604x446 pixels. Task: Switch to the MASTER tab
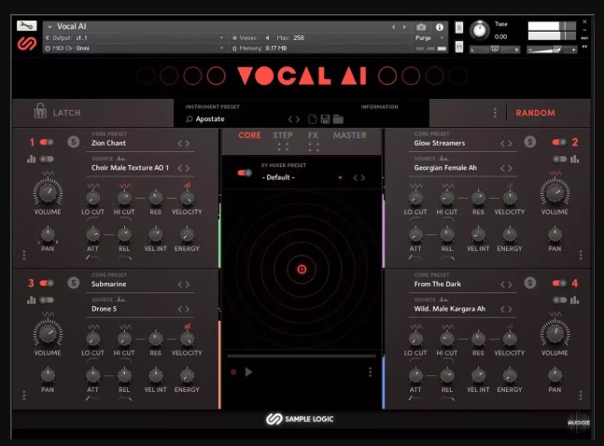(x=350, y=135)
